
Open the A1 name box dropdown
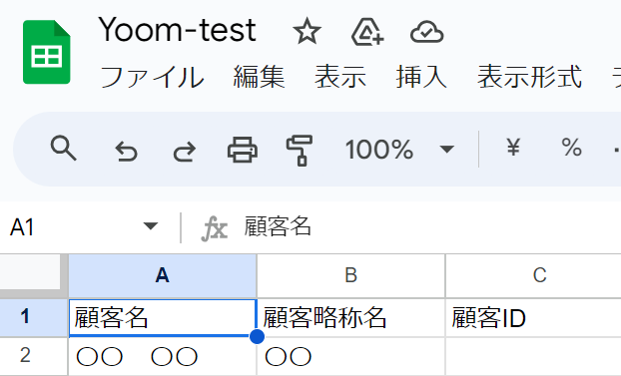[151, 226]
